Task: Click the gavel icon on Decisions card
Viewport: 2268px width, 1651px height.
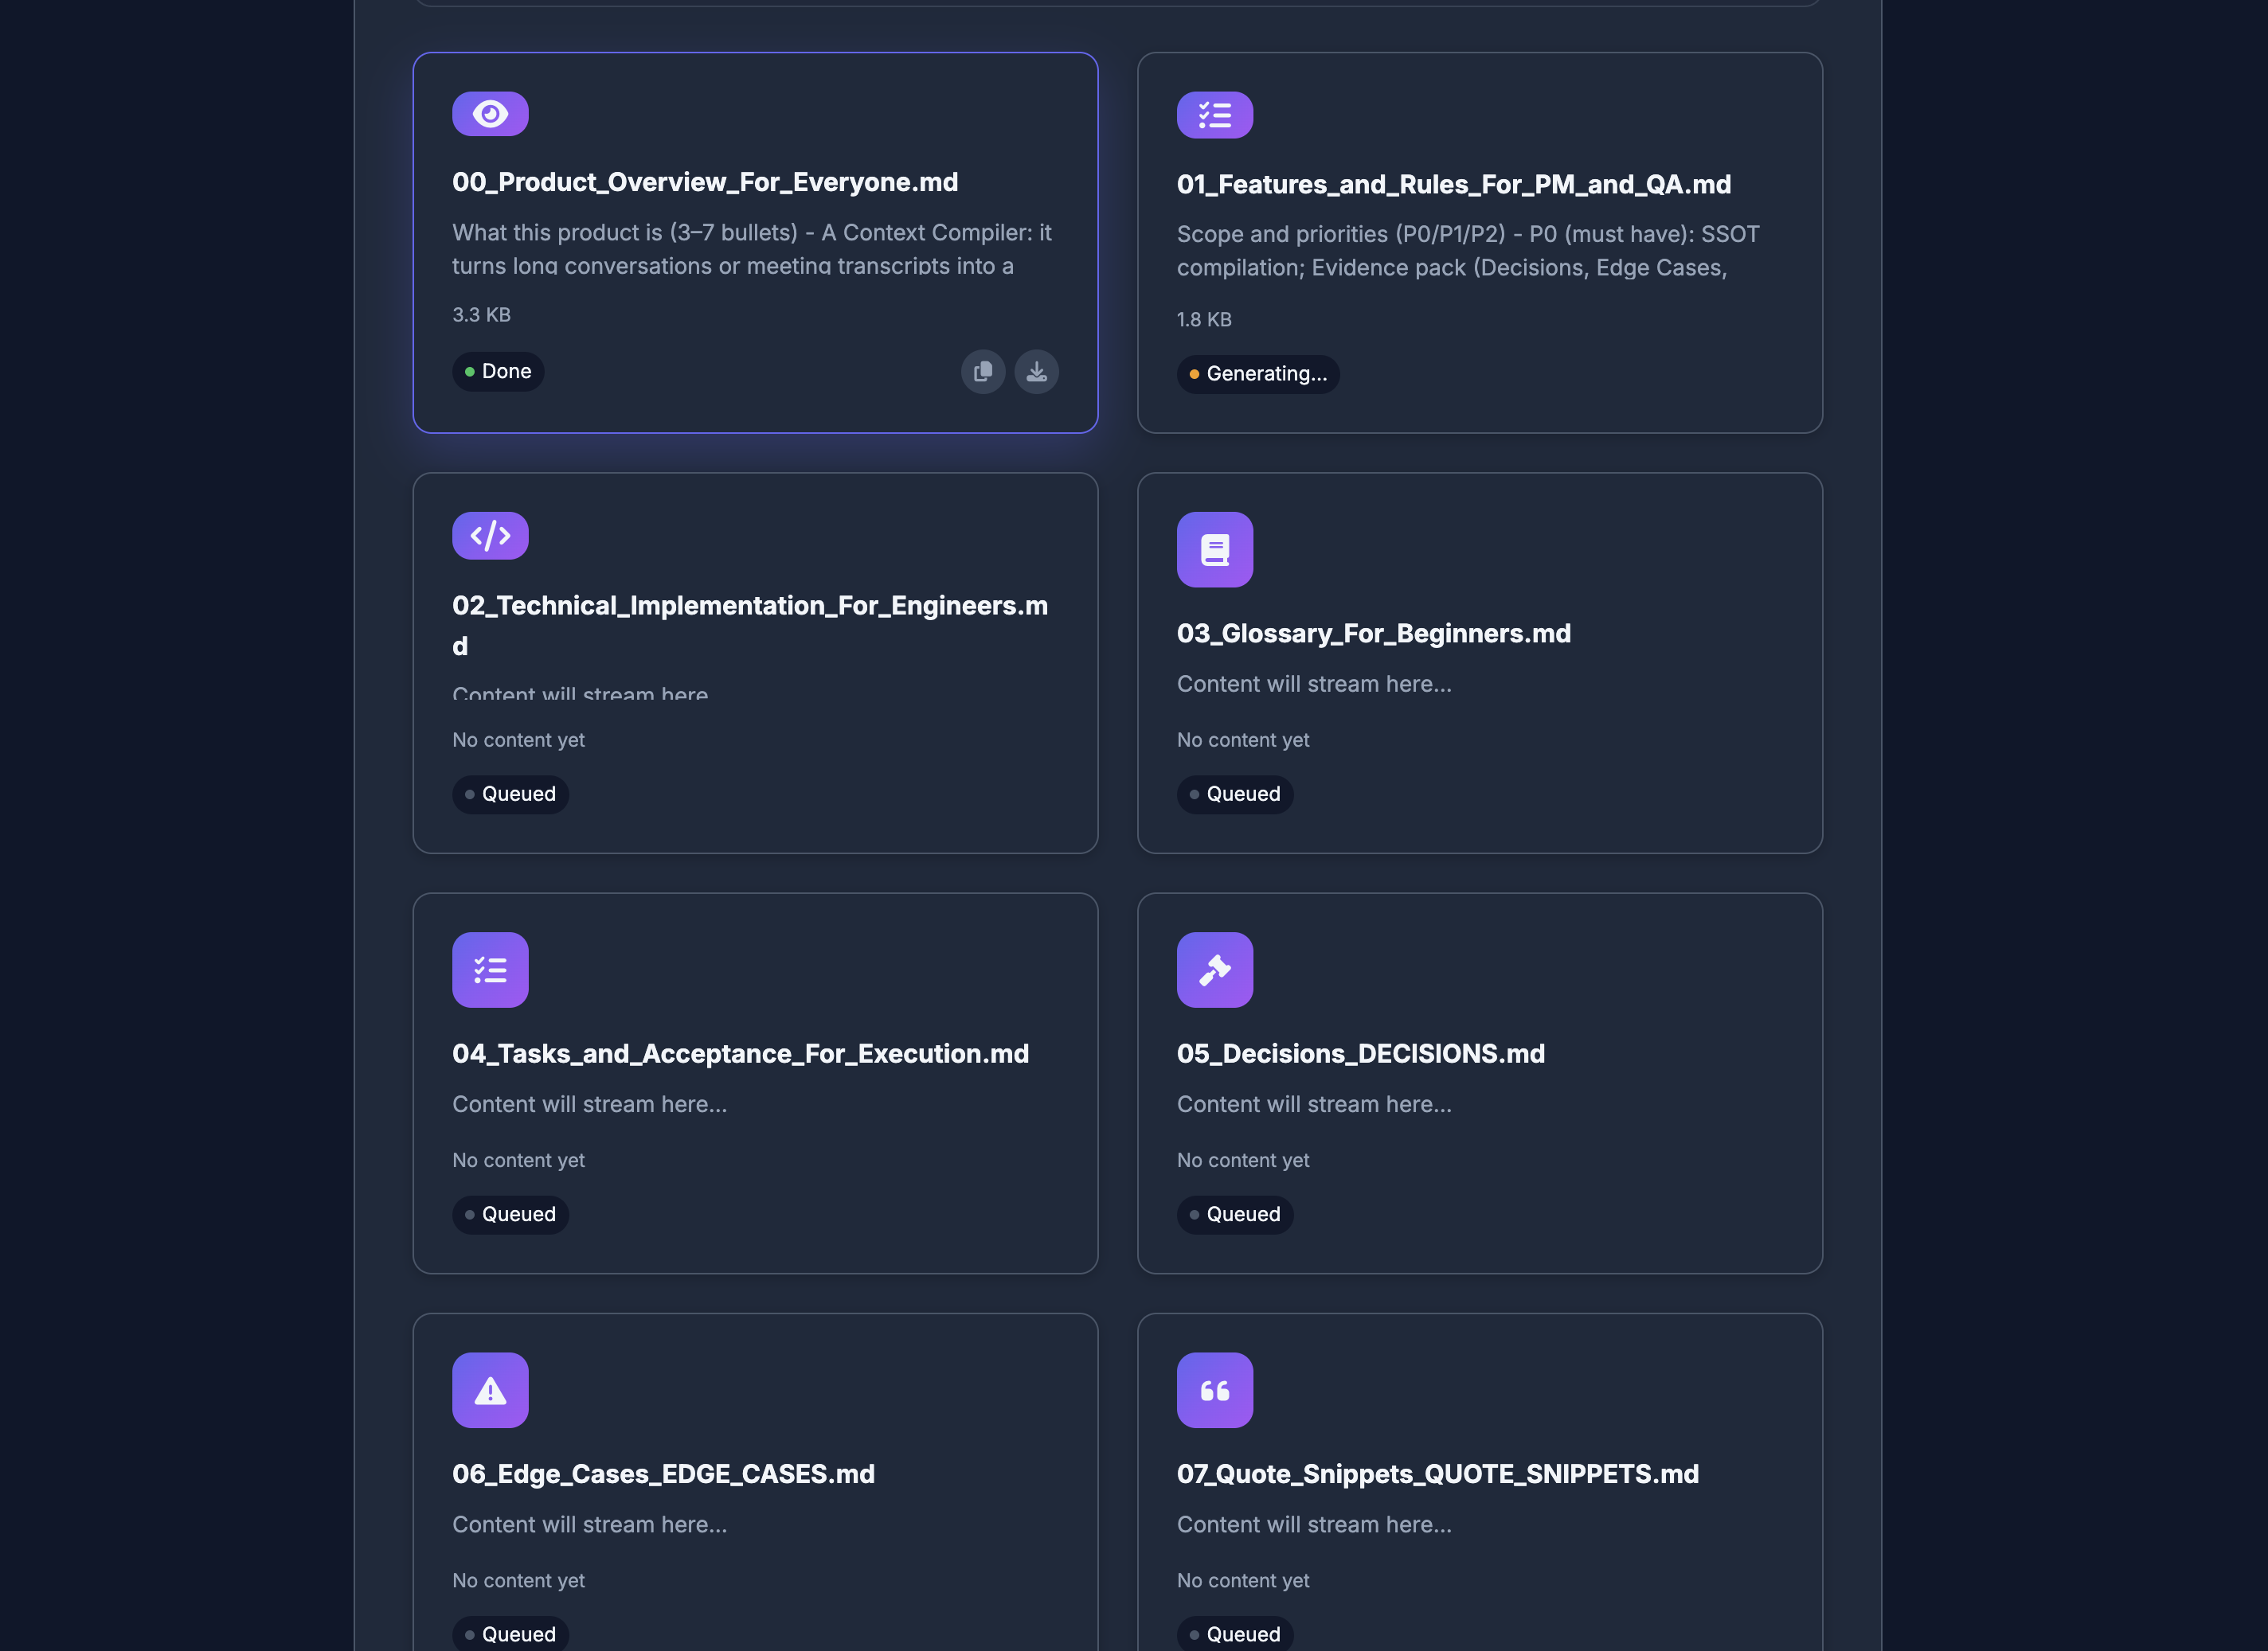Action: pyautogui.click(x=1214, y=970)
